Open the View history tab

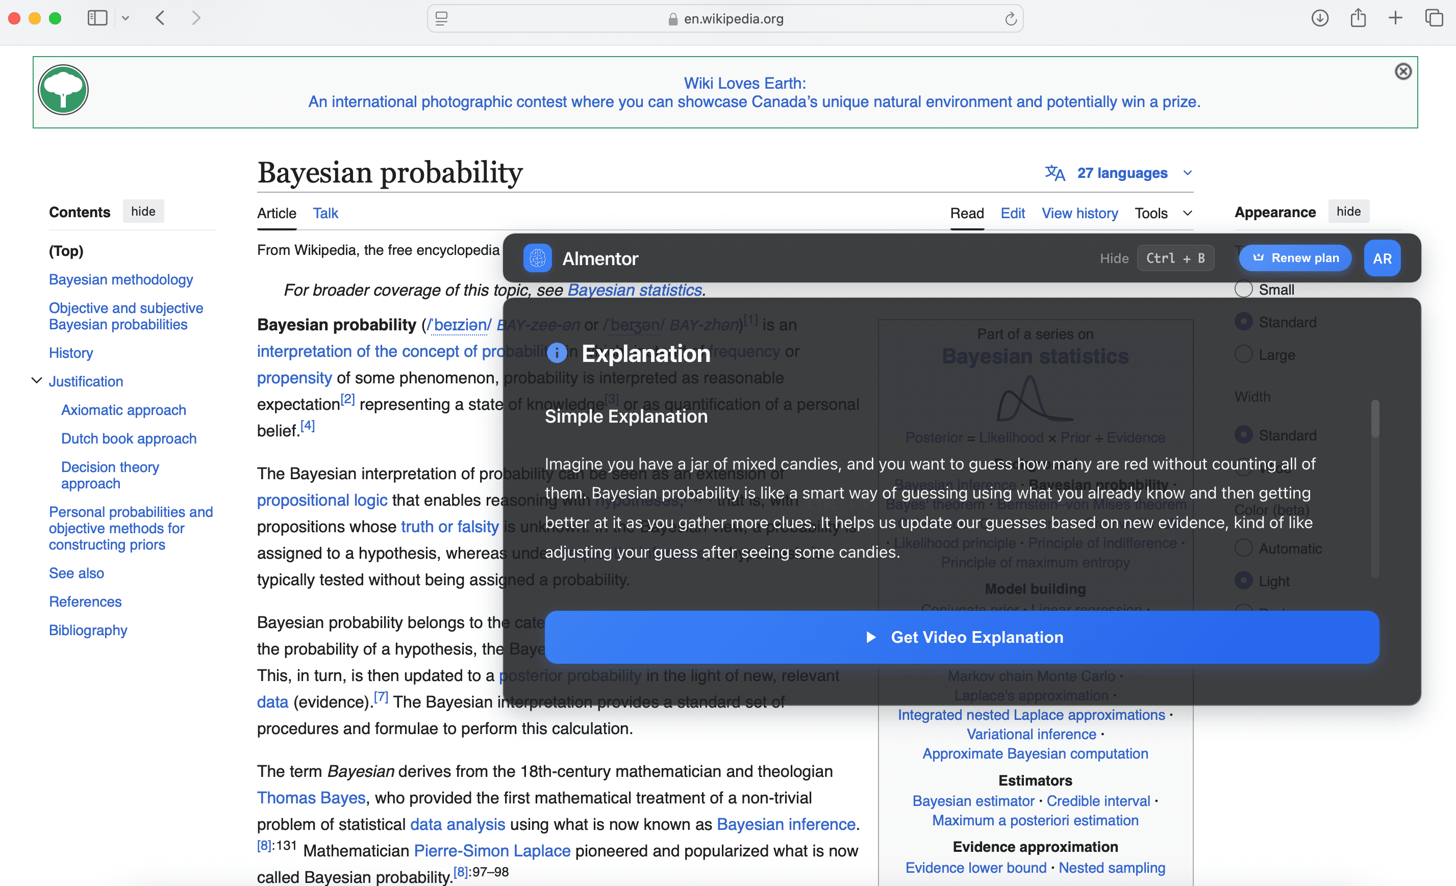(x=1080, y=213)
